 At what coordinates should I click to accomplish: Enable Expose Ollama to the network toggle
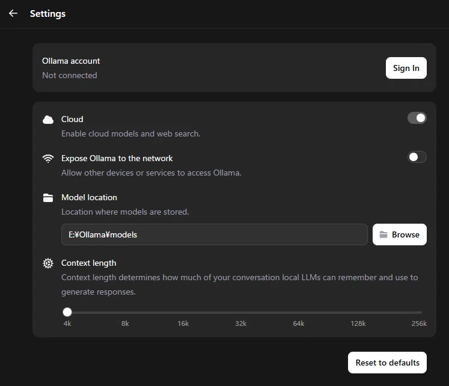point(417,157)
